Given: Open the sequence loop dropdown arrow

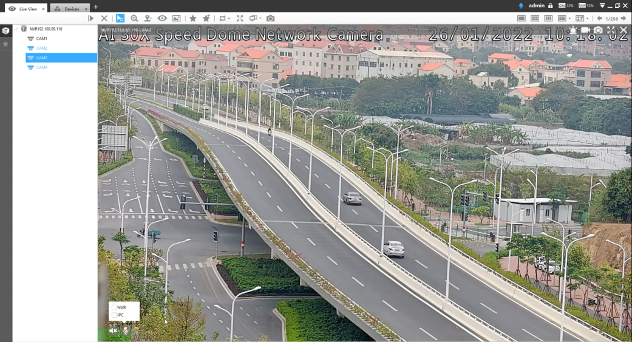Looking at the screenshot, I should 229,19.
